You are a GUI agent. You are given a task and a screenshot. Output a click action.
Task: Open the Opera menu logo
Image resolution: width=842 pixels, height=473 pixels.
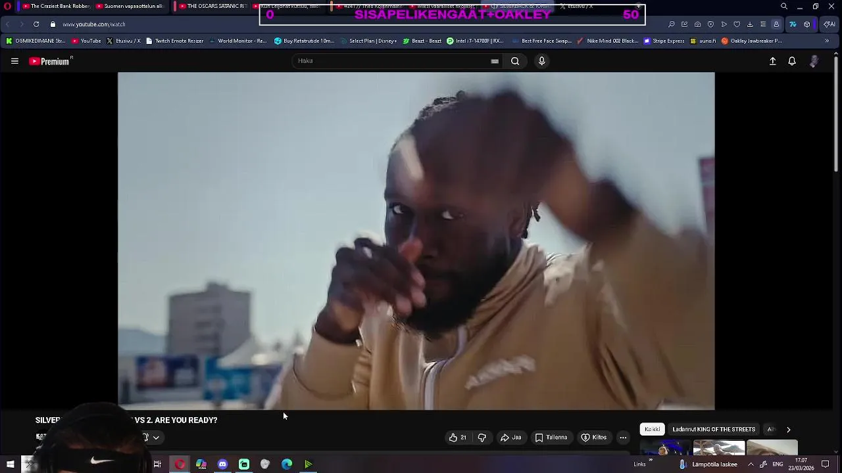coord(8,6)
